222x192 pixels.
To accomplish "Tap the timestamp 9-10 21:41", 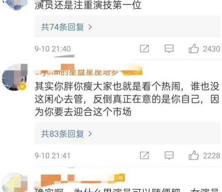I will click(53, 156).
